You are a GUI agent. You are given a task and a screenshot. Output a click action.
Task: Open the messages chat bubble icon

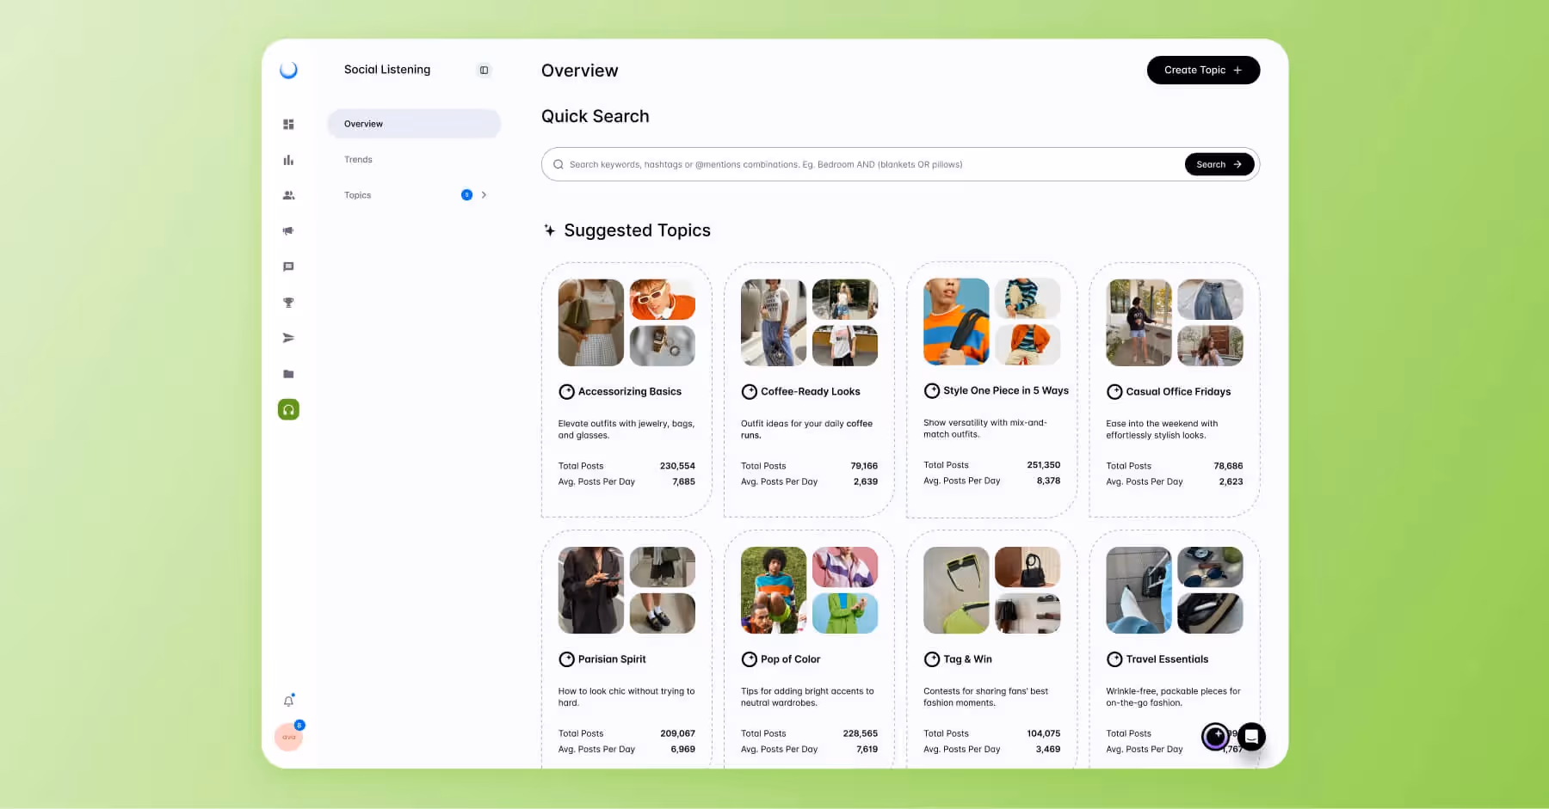coord(288,267)
